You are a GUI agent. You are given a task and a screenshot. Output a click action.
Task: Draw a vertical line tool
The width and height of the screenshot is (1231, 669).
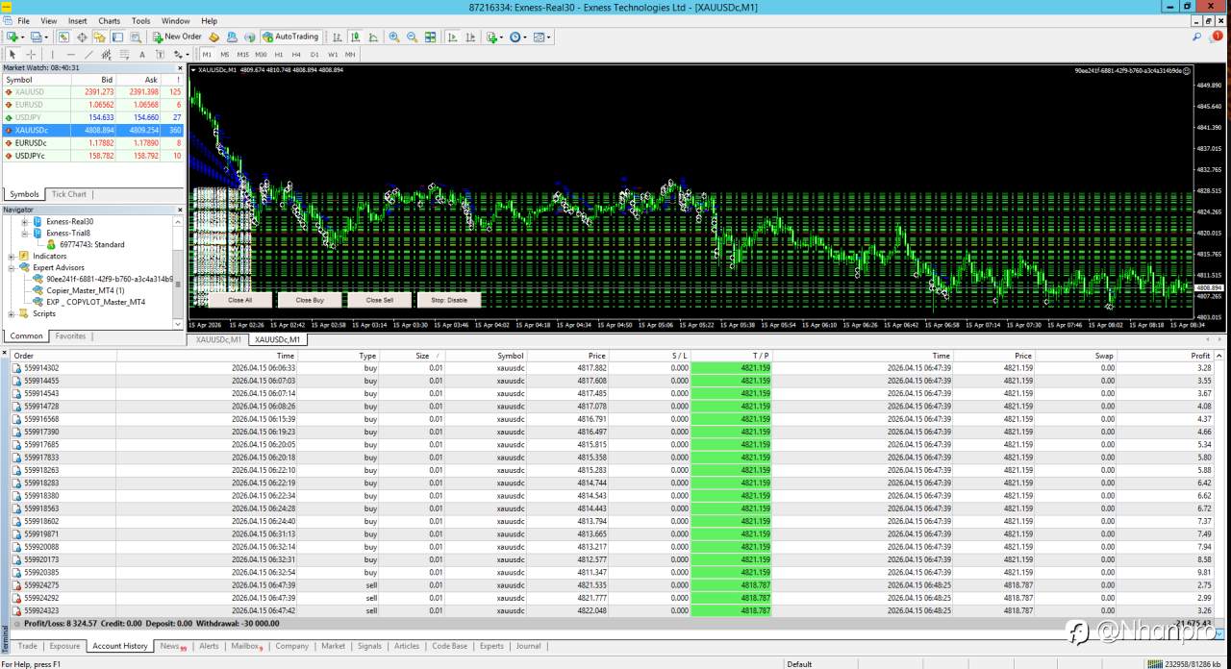point(53,54)
